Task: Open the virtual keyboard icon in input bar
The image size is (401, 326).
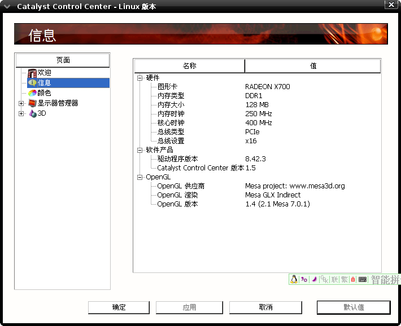Action: click(x=363, y=280)
